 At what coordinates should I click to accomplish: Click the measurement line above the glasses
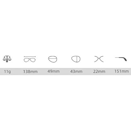click(x=30, y=57)
